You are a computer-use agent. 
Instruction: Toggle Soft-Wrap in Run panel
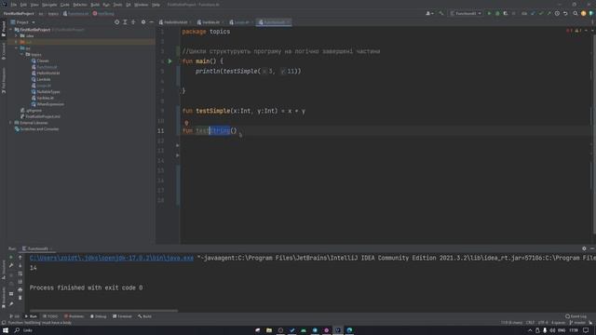coord(20,274)
